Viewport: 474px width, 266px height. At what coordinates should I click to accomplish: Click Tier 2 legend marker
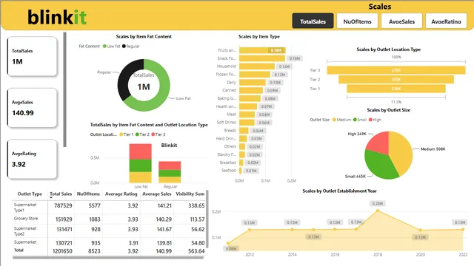coord(137,134)
